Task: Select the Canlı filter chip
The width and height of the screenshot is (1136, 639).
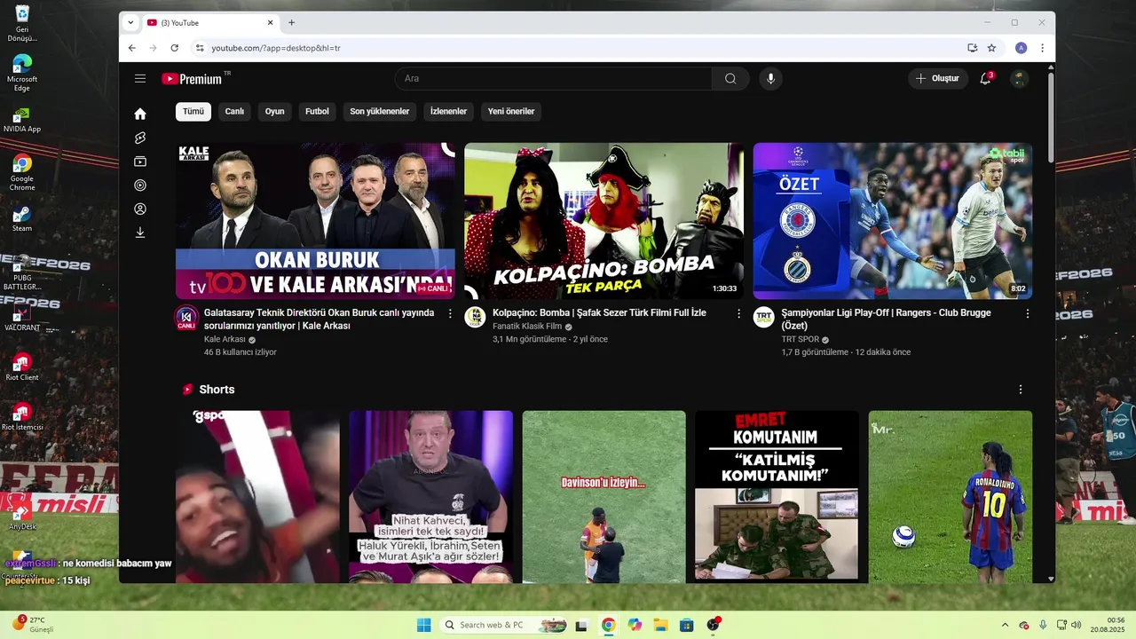Action: click(234, 112)
